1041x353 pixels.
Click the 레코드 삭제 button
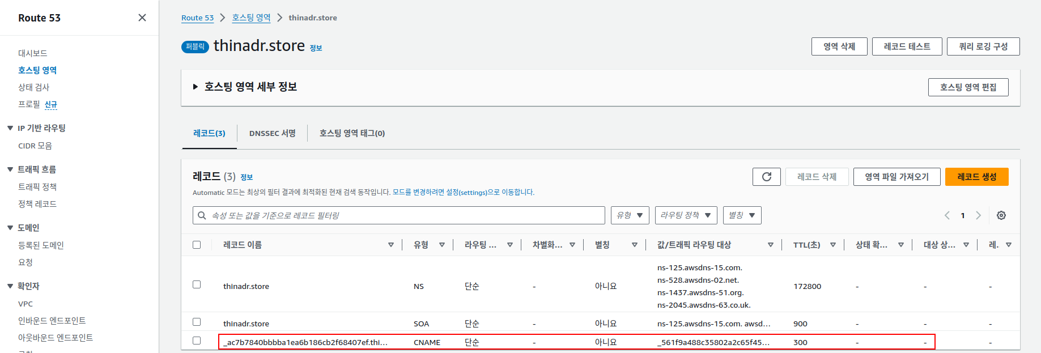(x=817, y=177)
